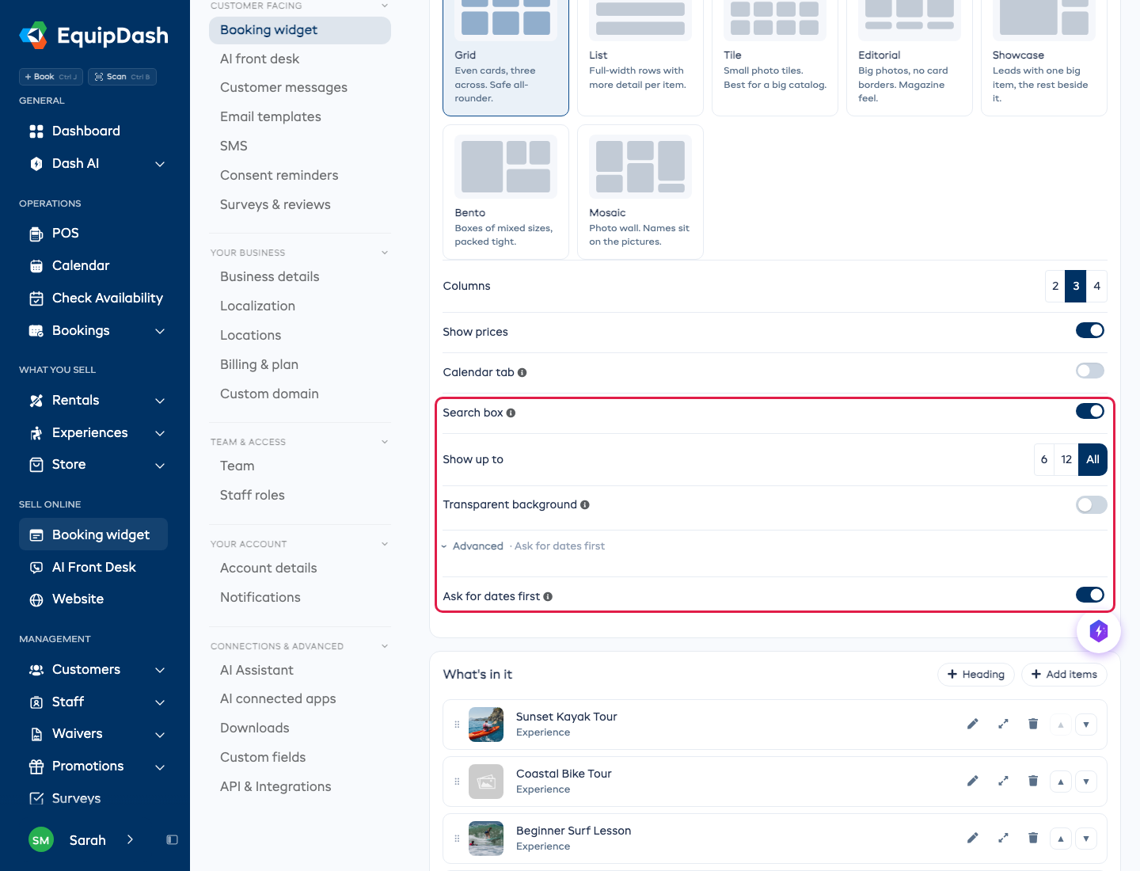Screen dimensions: 1140x871
Task: Click the drag handle for Sunset Kayak Tour
Action: tap(457, 725)
